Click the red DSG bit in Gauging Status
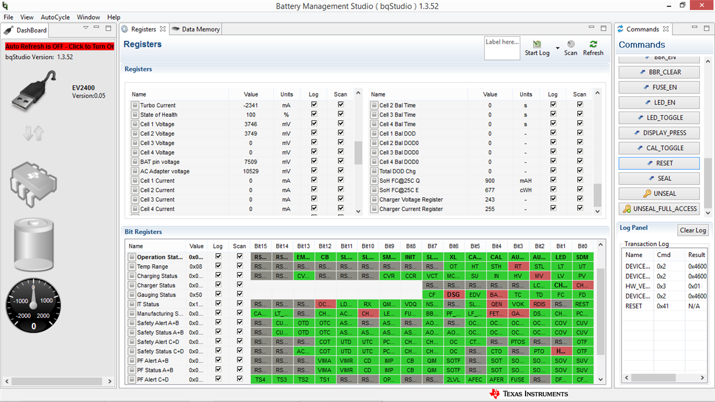This screenshot has height=402, width=715. coord(453,295)
